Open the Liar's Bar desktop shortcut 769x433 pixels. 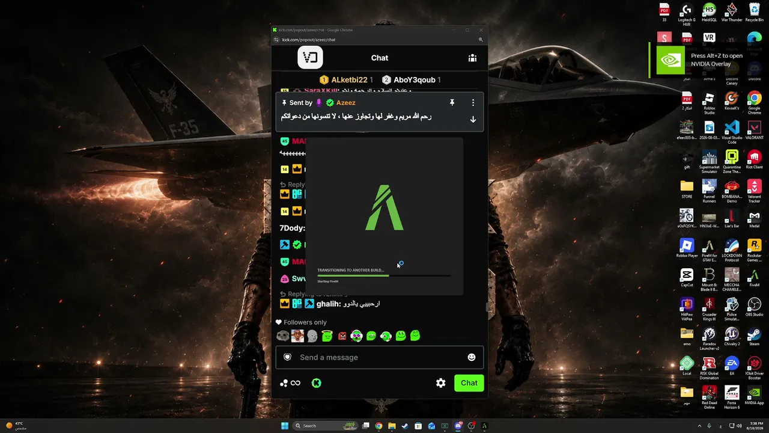(x=732, y=218)
